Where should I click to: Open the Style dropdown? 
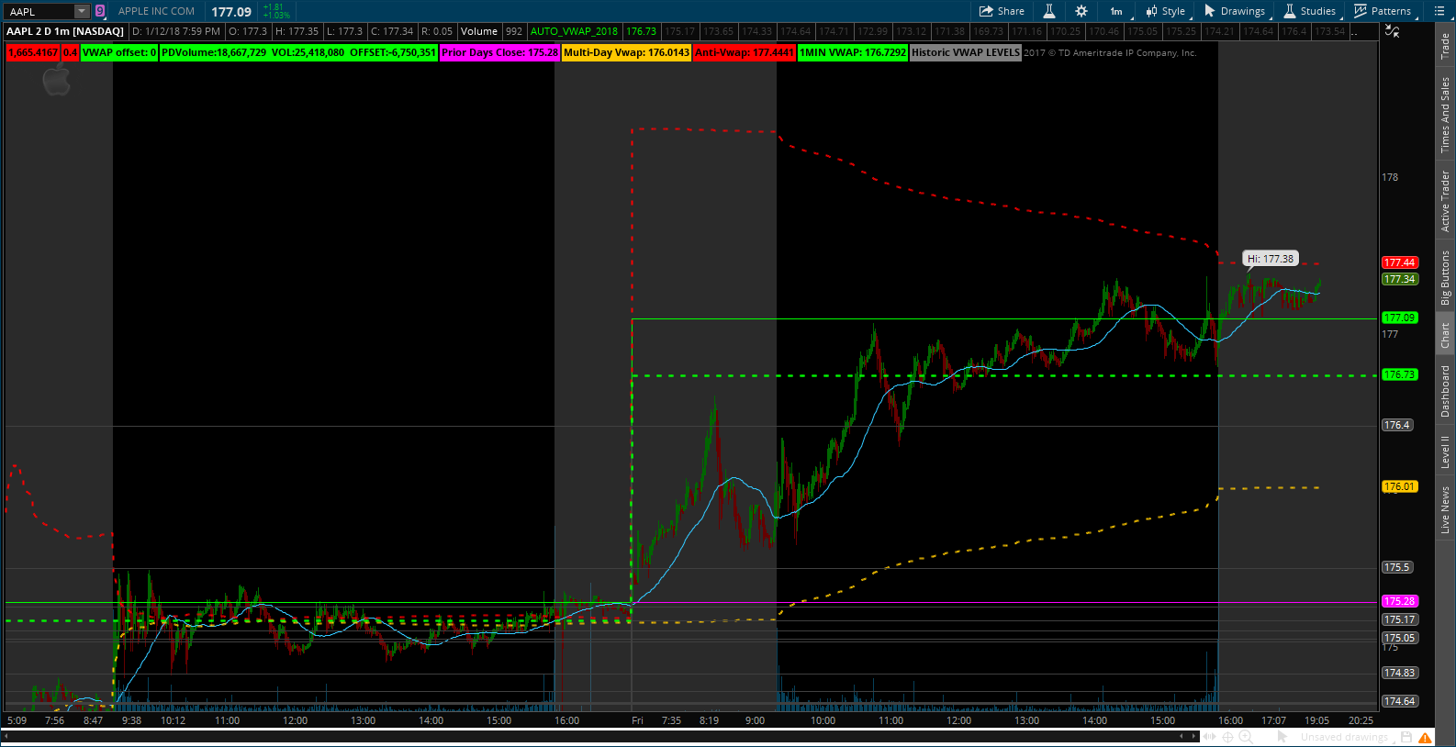[1165, 11]
